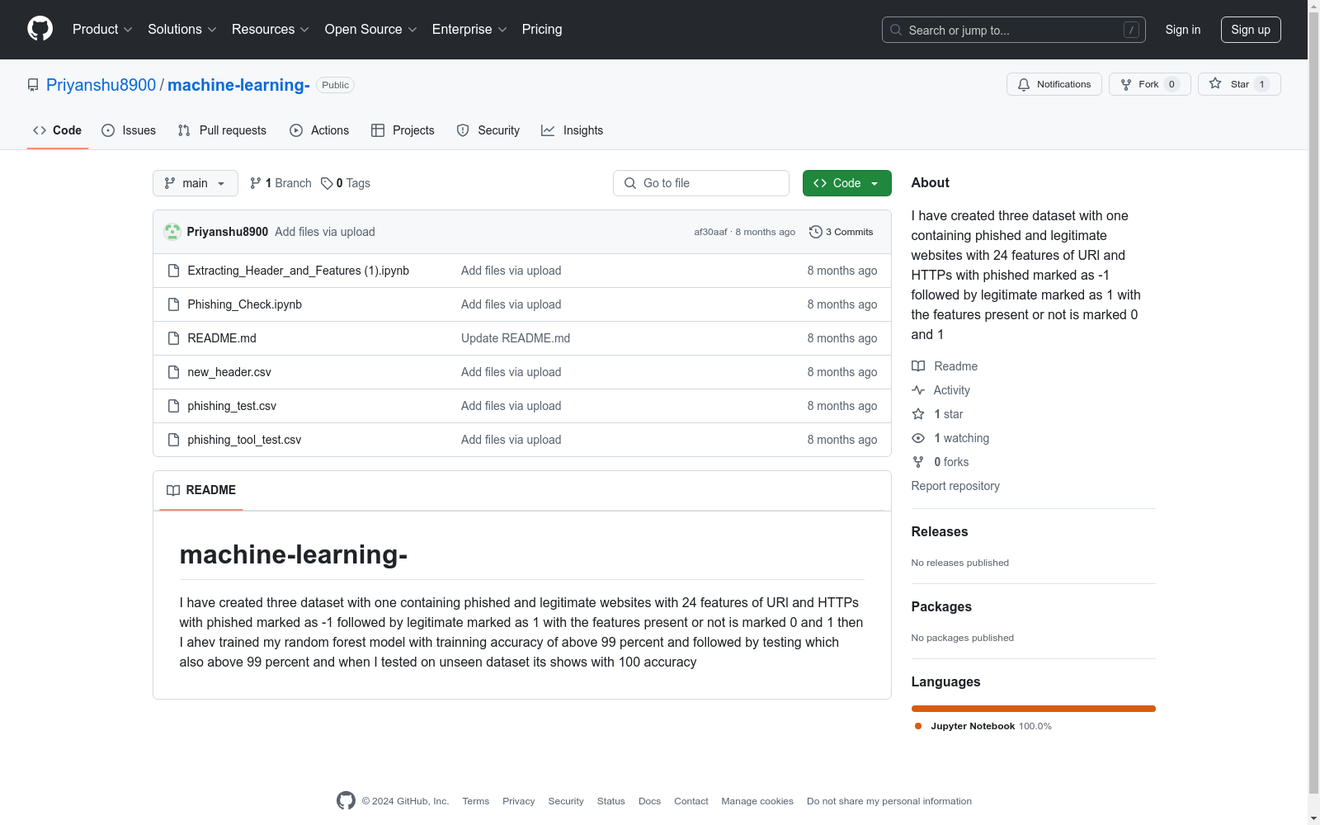Viewport: 1320px width, 825px height.
Task: Open the Priyanshu8900 owner link in breadcrumb
Action: coord(101,85)
